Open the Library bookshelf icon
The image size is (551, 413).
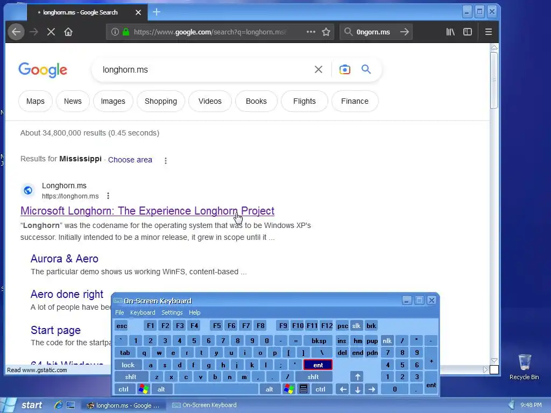[450, 32]
